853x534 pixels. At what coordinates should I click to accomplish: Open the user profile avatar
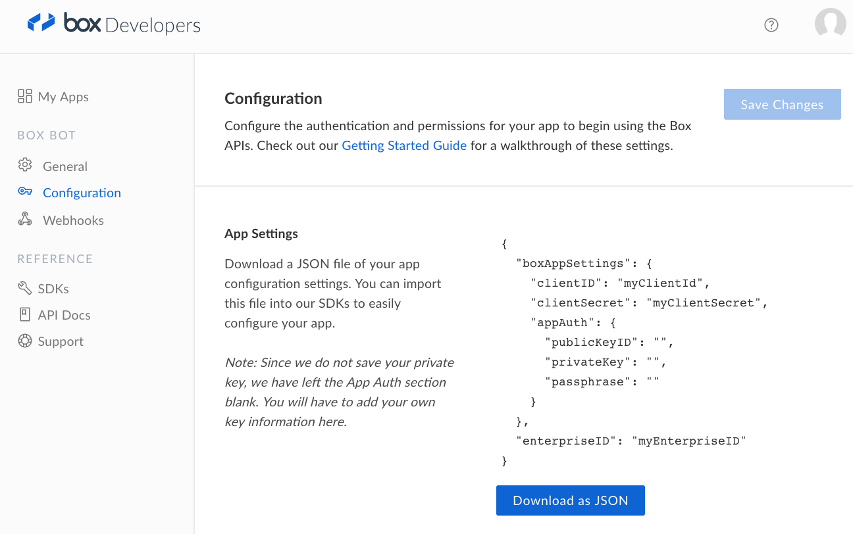[830, 24]
